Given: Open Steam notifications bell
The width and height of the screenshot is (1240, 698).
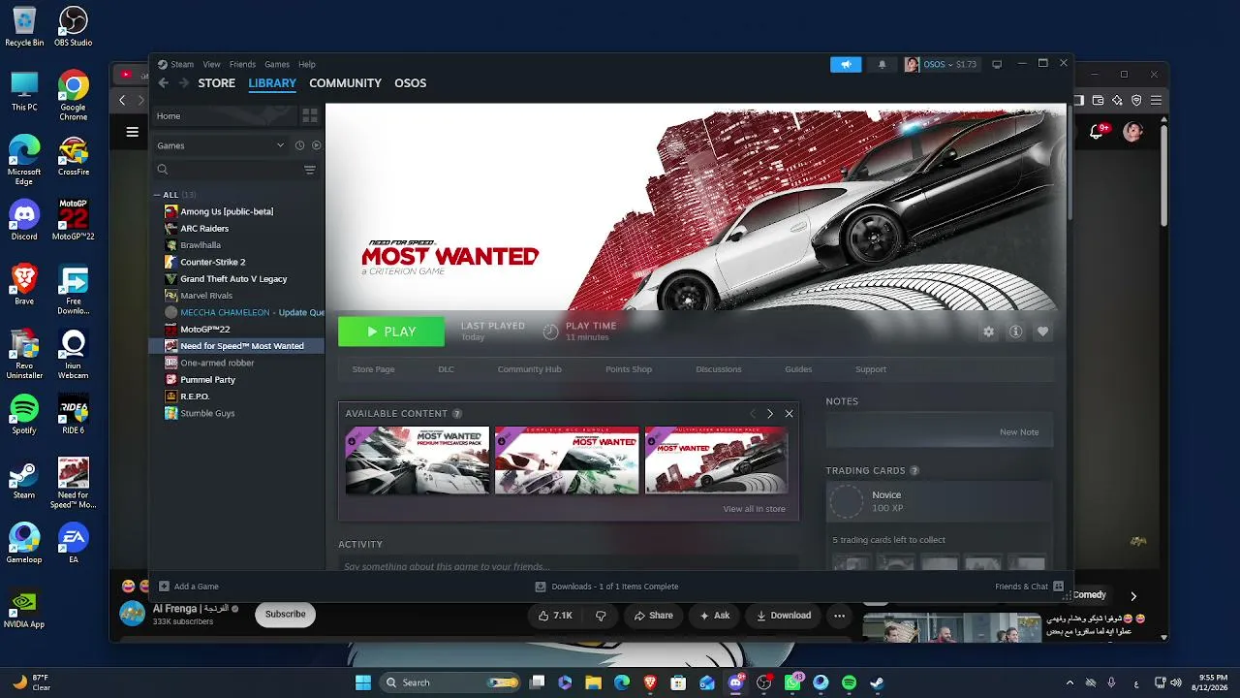Looking at the screenshot, I should [882, 64].
